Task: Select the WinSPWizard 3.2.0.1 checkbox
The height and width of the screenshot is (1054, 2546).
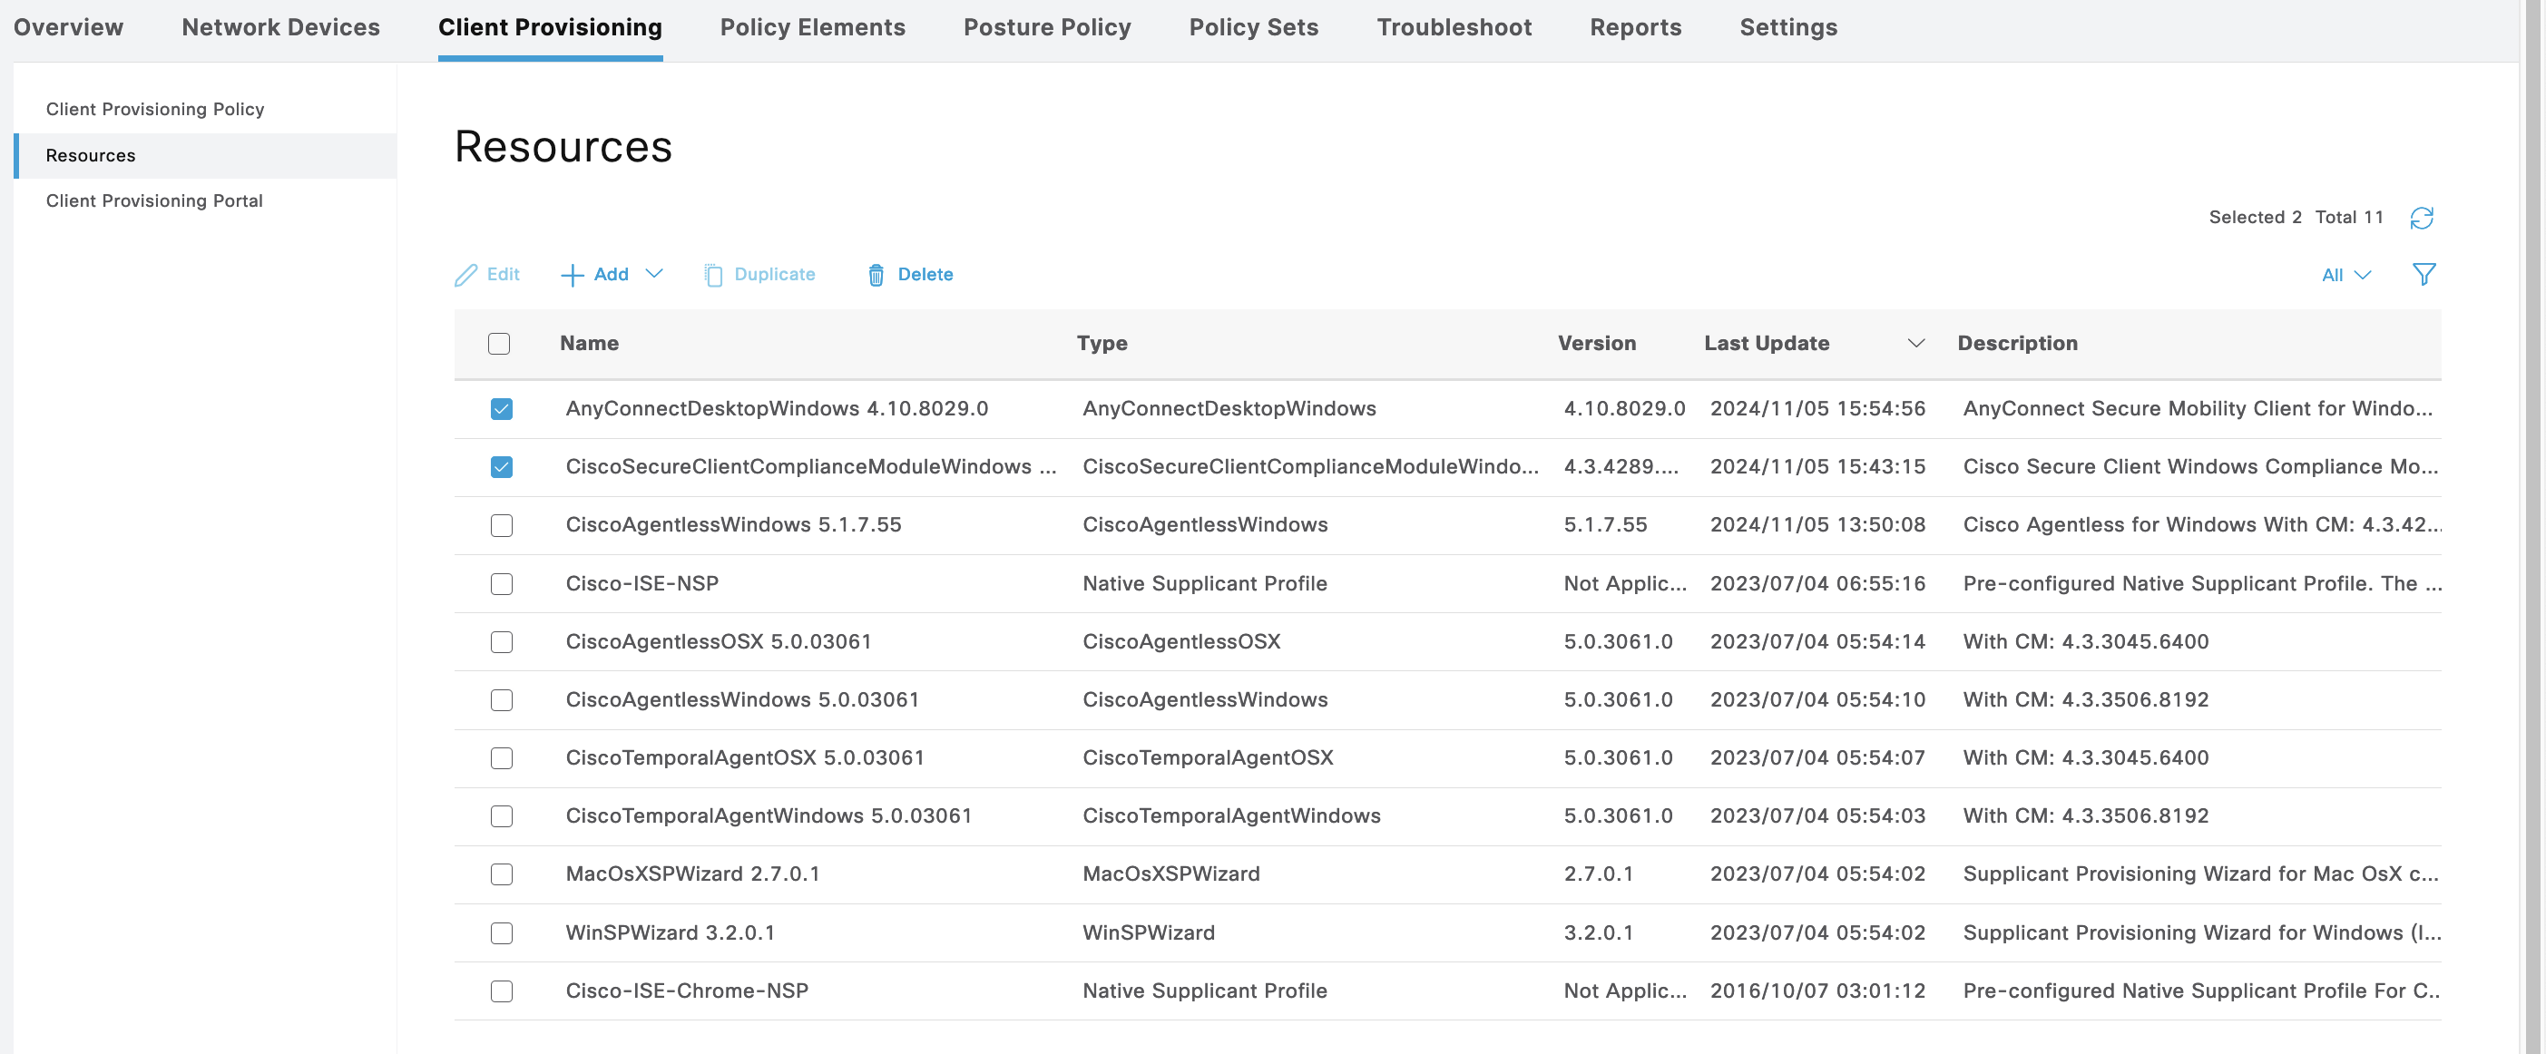Action: (x=501, y=932)
